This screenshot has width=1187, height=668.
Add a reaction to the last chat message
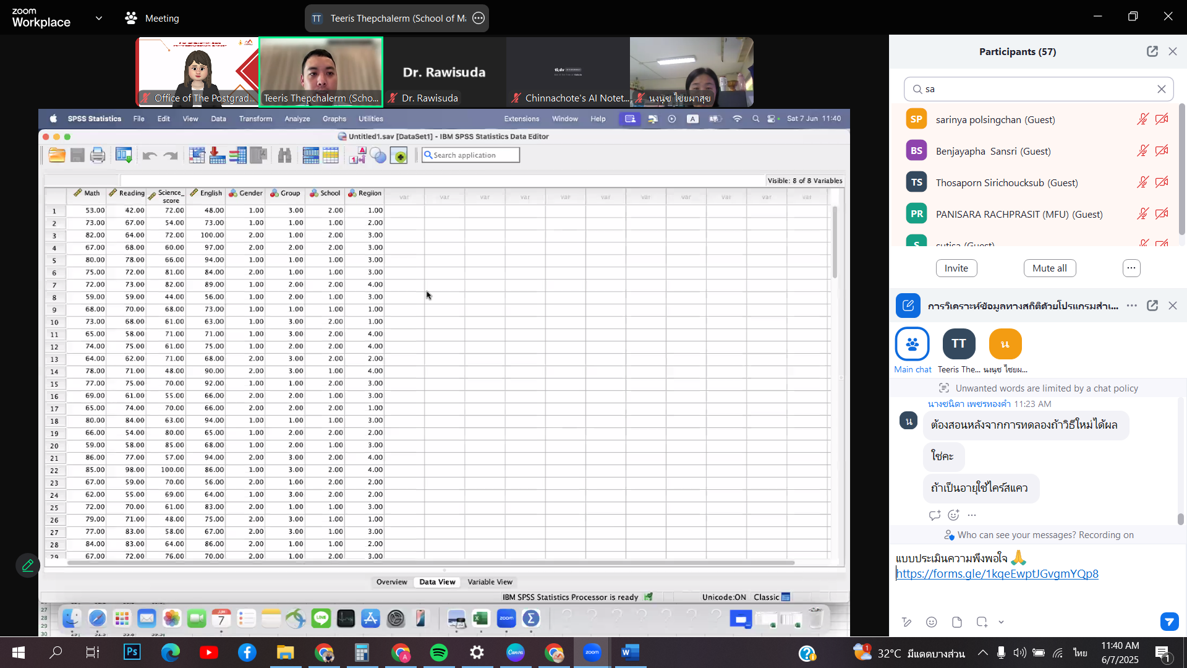(x=954, y=515)
